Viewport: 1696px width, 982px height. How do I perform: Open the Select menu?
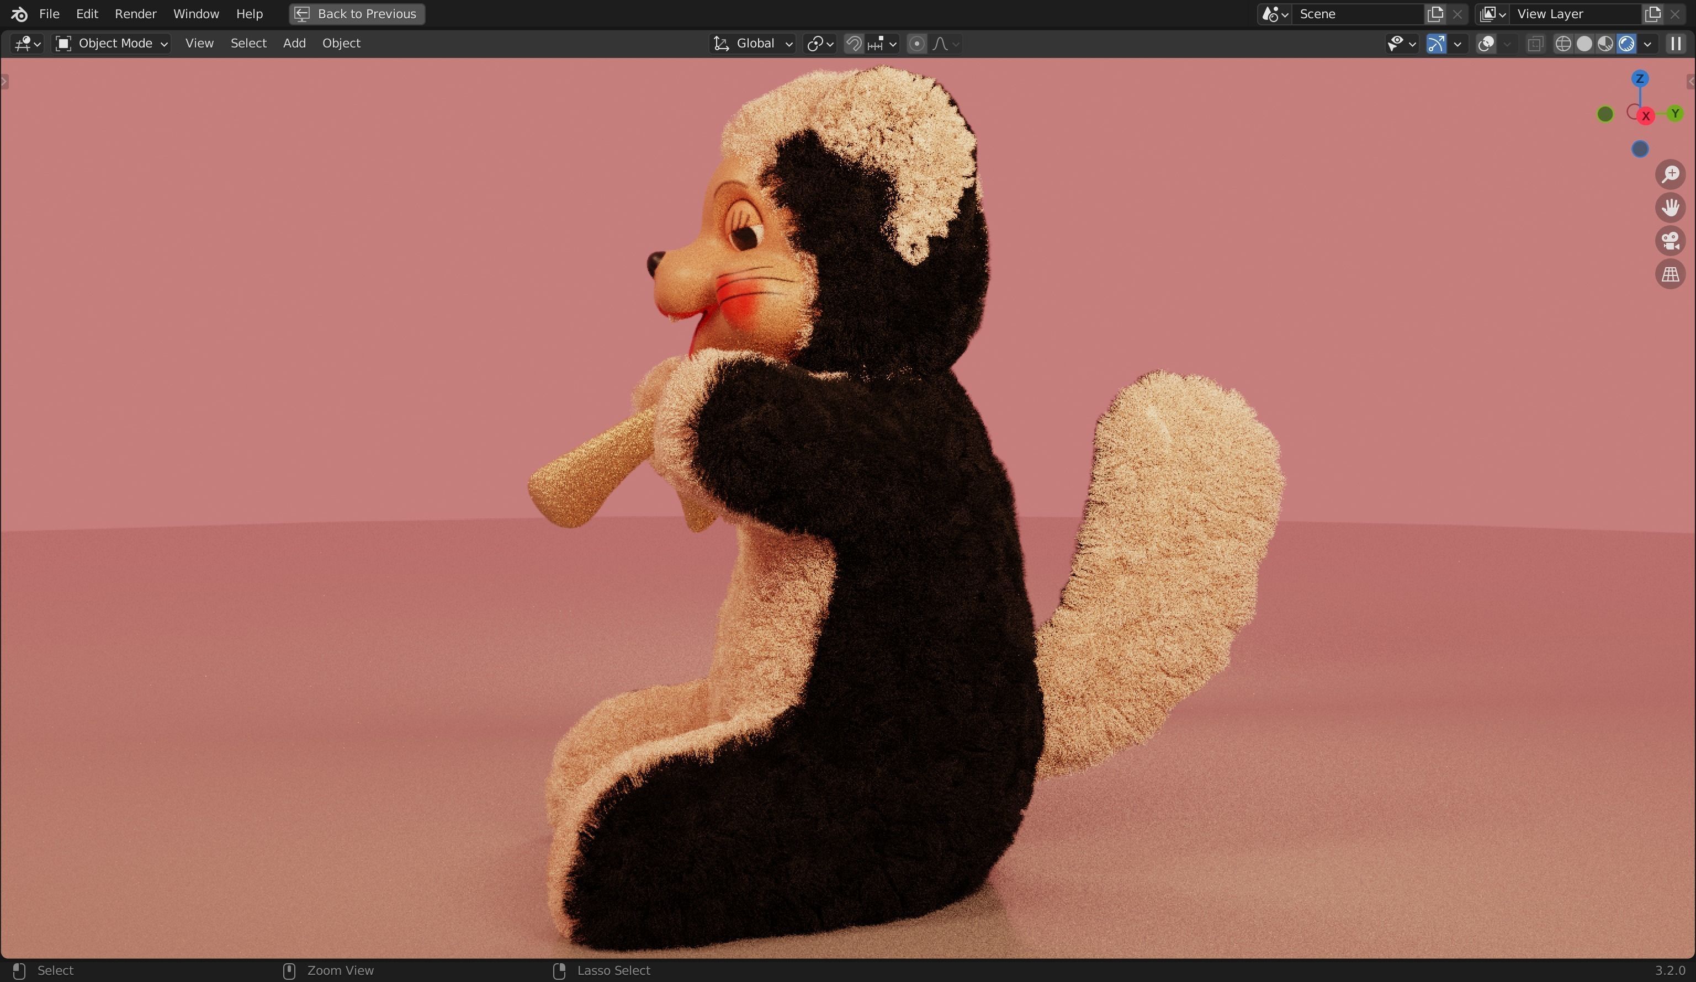[x=248, y=43]
